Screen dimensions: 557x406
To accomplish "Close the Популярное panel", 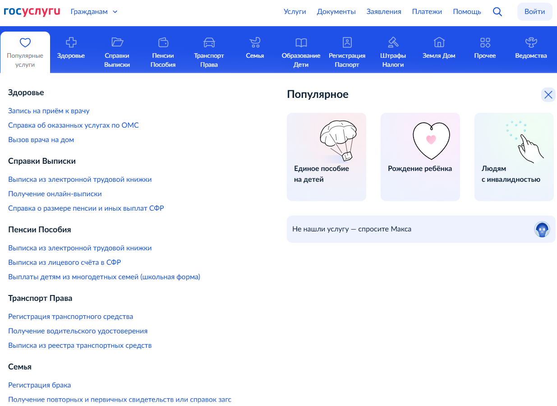I will 548,95.
